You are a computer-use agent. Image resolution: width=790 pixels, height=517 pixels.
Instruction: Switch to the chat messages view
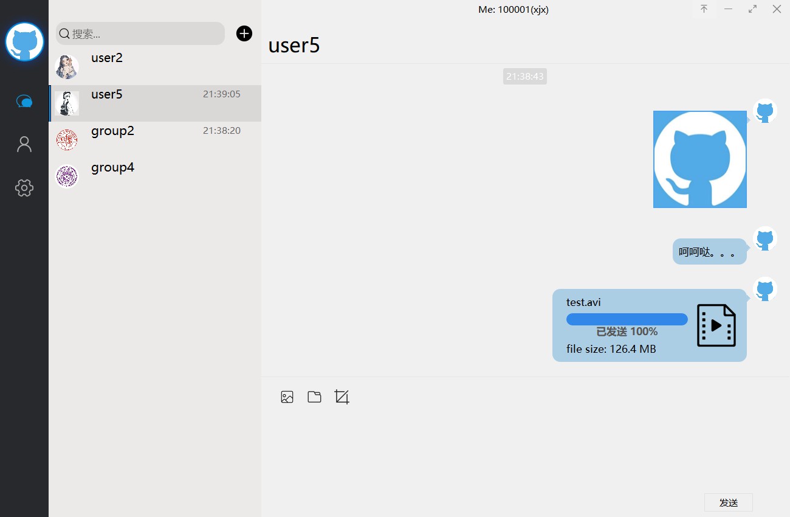click(24, 101)
